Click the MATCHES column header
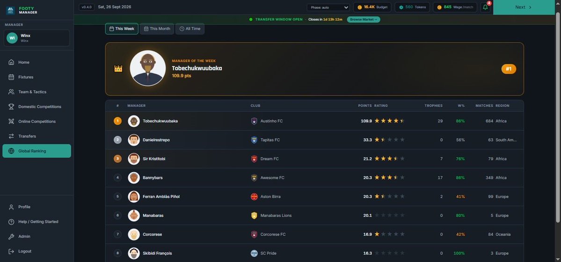This screenshot has height=262, width=561. tap(484, 106)
